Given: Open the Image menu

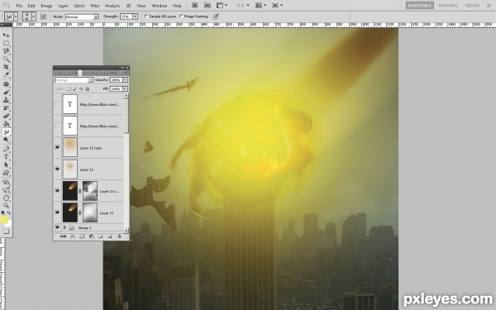Looking at the screenshot, I should (x=46, y=6).
